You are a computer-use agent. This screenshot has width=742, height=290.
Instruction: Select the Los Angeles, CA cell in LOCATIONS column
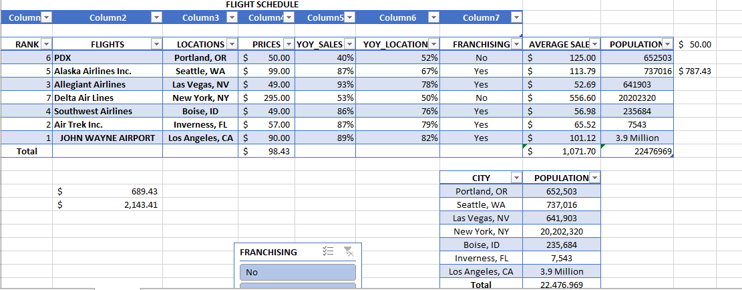click(x=200, y=138)
